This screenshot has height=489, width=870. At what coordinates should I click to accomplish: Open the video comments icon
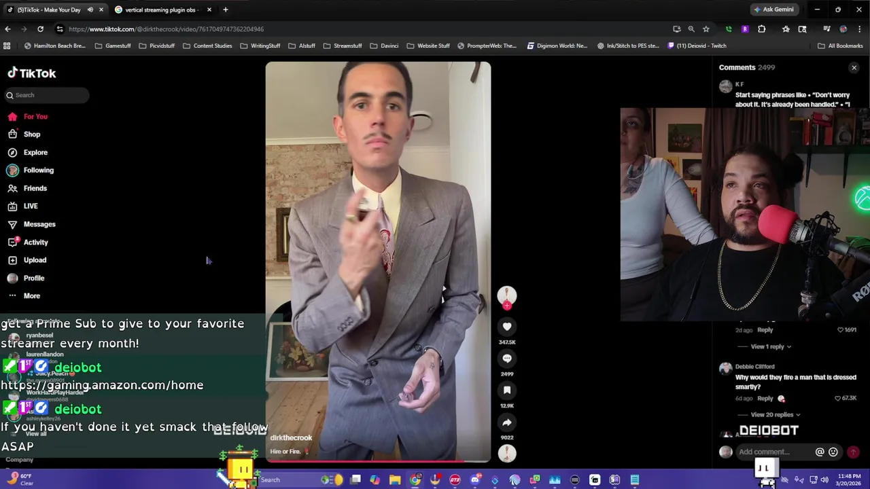(x=507, y=359)
